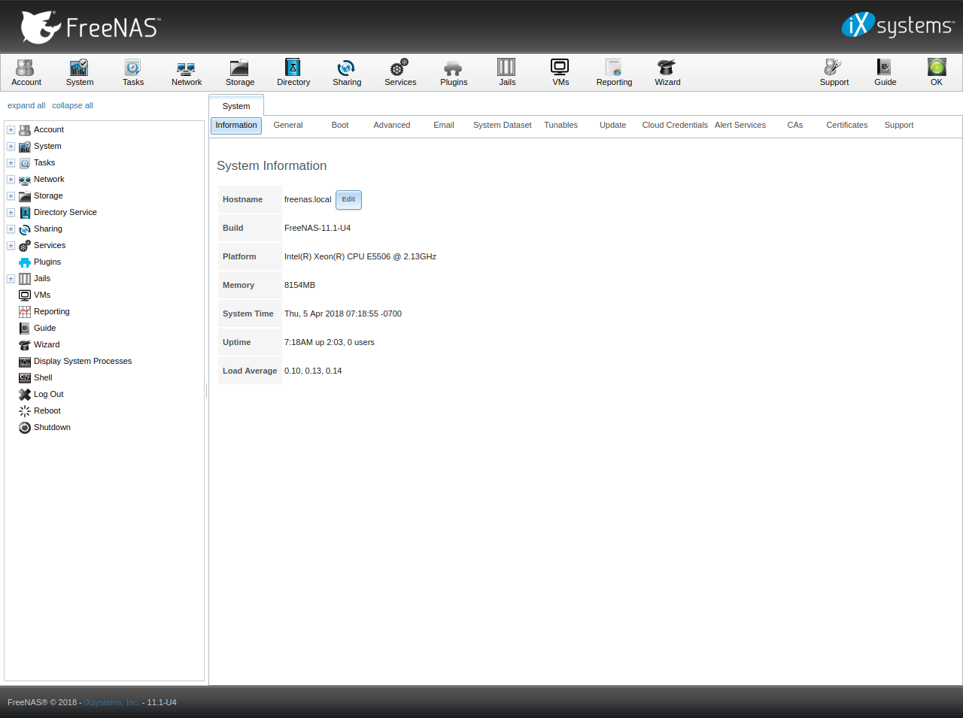The image size is (963, 718).
Task: Expand the Storage item in the sidebar tree
Action: coord(11,195)
